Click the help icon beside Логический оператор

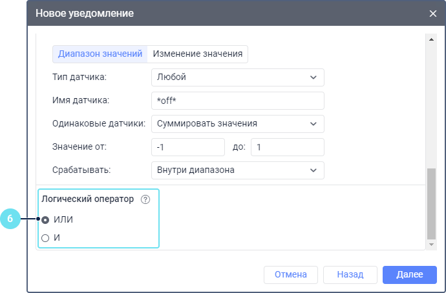click(145, 200)
